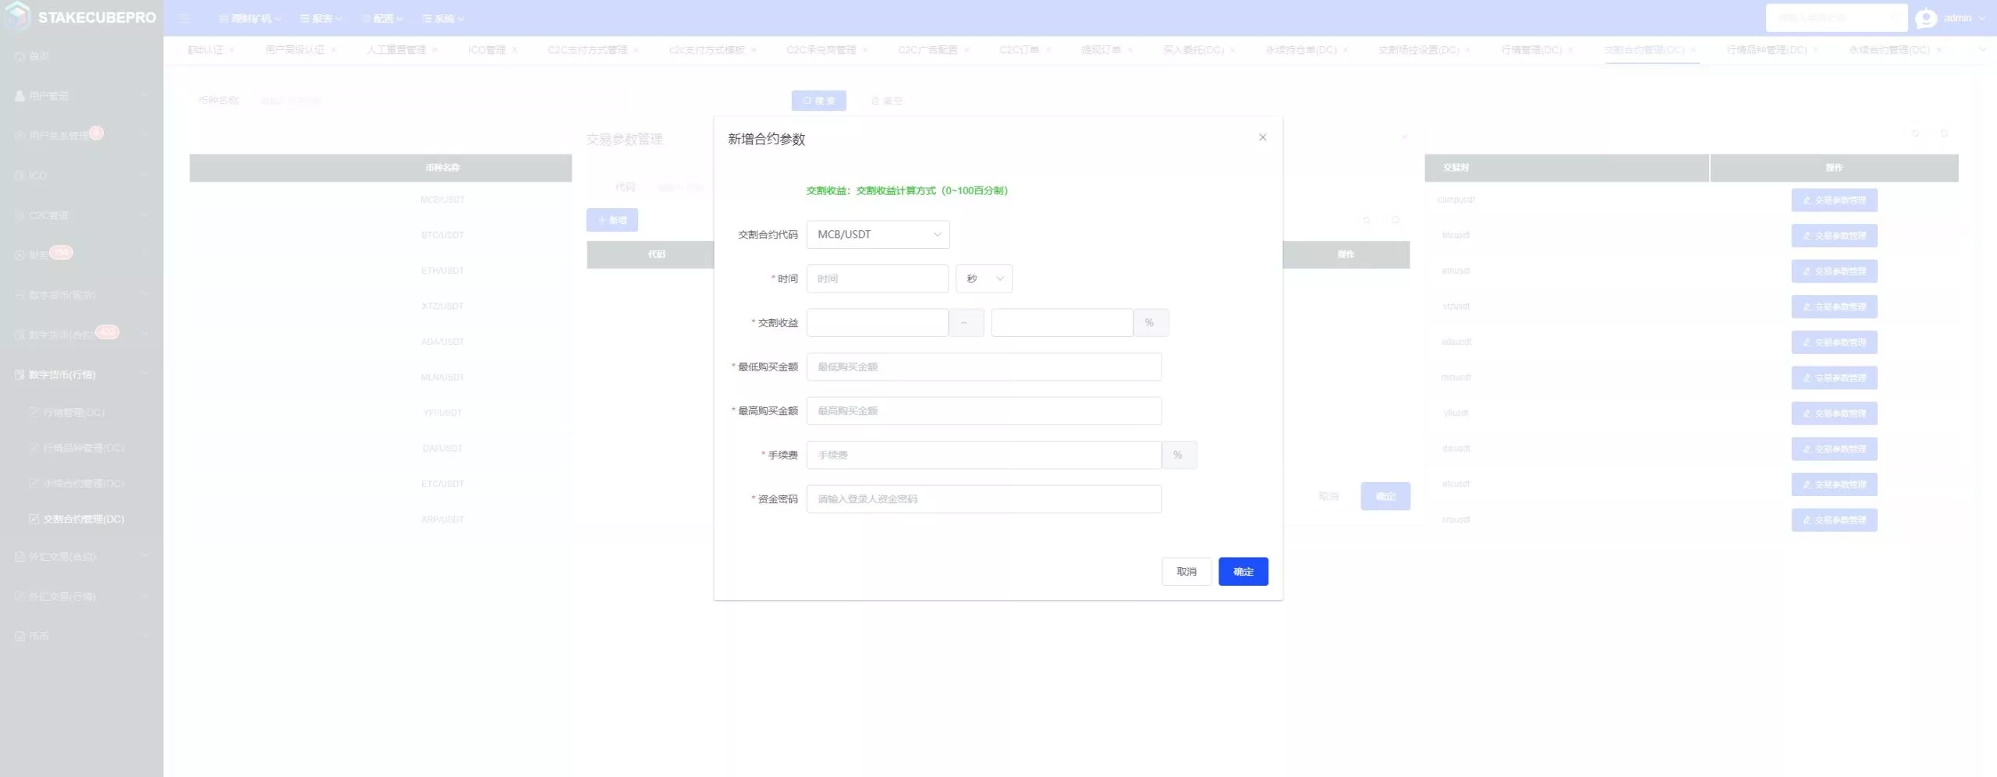Click the 搜索 button in the background page
Viewport: 1997px width, 777px height.
[818, 101]
